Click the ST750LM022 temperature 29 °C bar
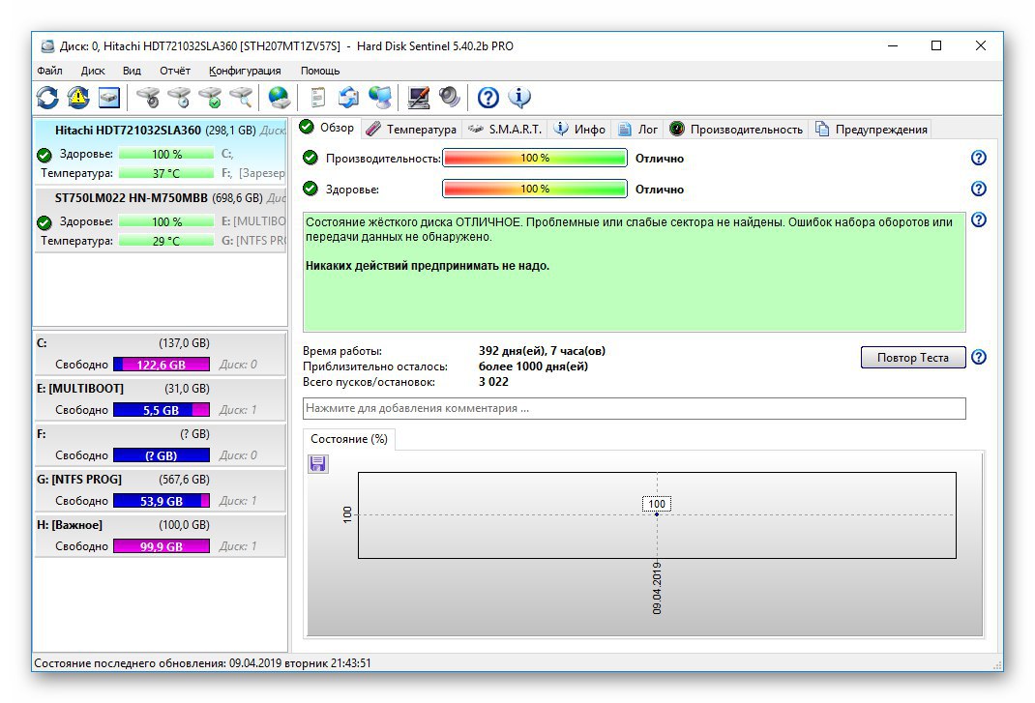 pyautogui.click(x=166, y=241)
